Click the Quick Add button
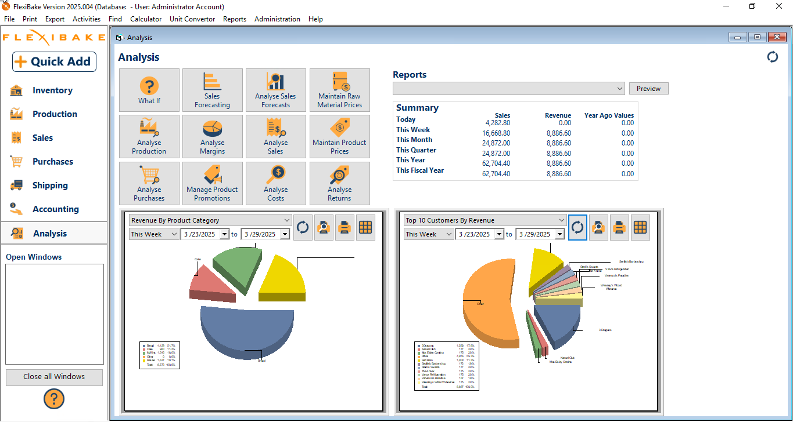This screenshot has width=793, height=422. 54,61
